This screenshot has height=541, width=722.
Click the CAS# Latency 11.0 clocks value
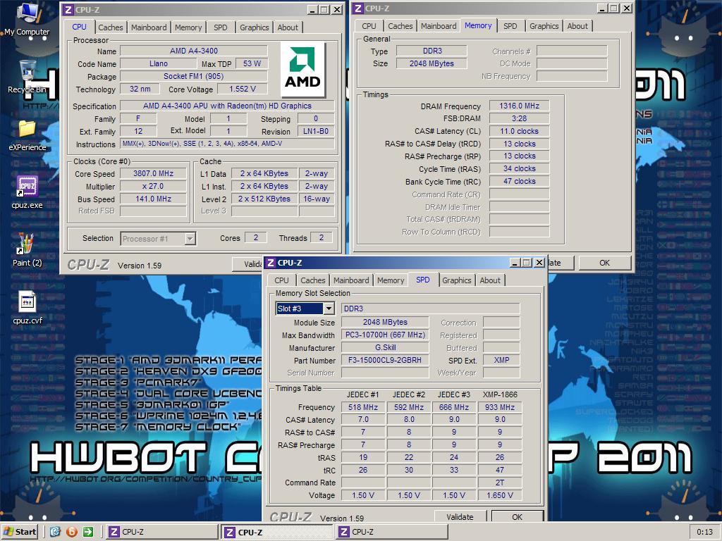[x=519, y=131]
